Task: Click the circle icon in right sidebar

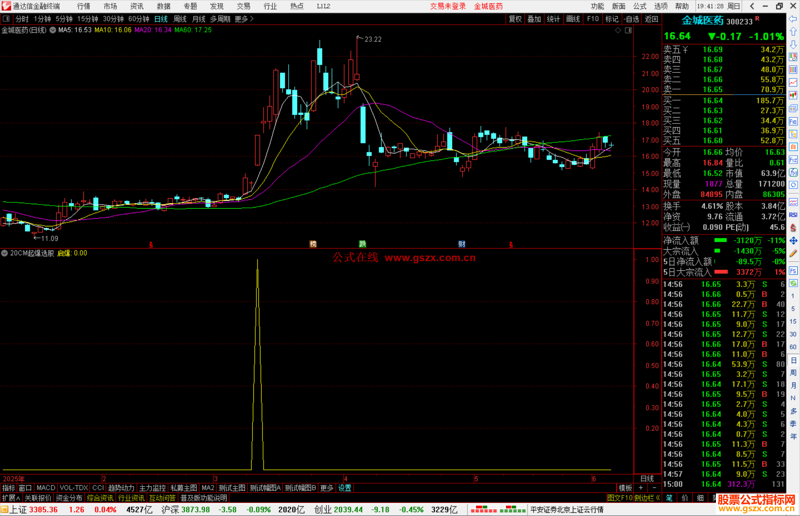Action: coord(793,185)
